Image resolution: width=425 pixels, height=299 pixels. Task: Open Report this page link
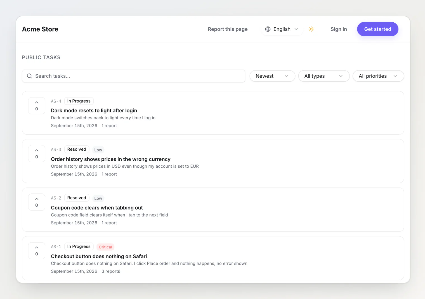pyautogui.click(x=228, y=29)
